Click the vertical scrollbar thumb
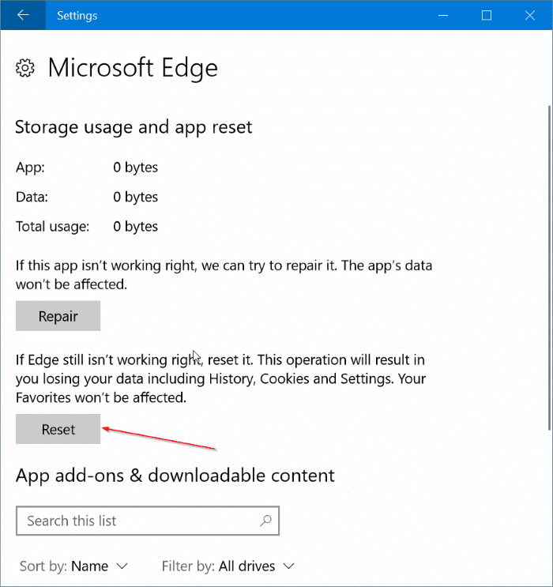Viewport: 553px width, 587px height. [549, 268]
